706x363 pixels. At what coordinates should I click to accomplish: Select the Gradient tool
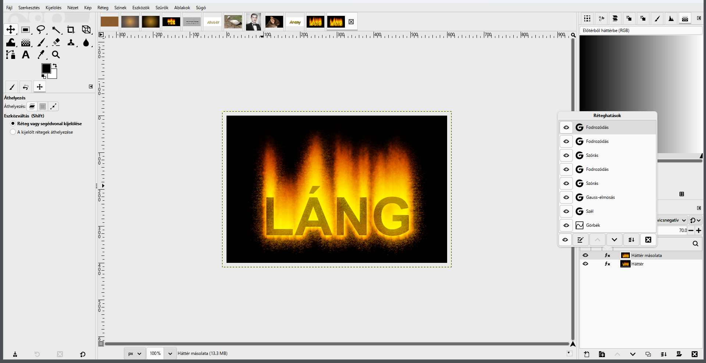(x=25, y=43)
